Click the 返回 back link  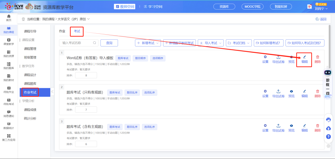[321, 19]
